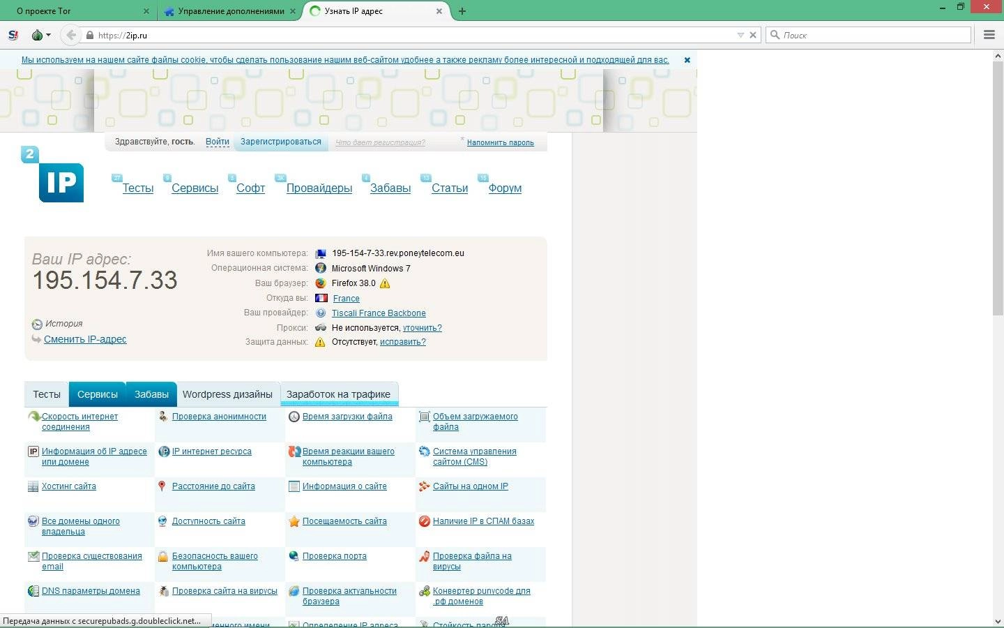Stop loading with the X button
The image size is (1004, 628).
pos(753,35)
